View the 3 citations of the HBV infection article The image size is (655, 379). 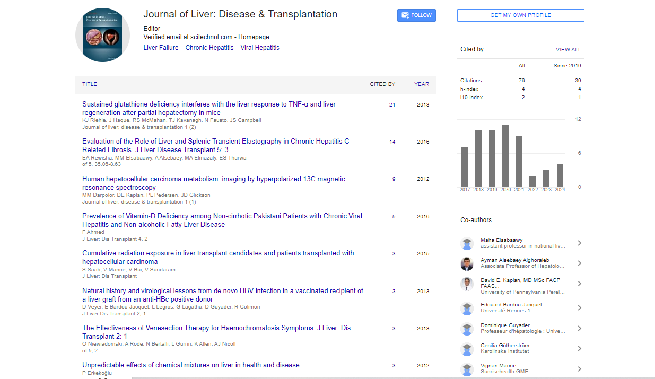394,292
